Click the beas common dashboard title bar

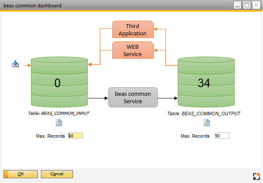(x=108, y=5)
